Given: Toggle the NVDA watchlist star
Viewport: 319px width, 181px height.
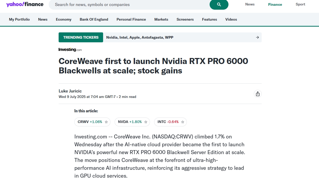Looking at the screenshot, I should [146, 122].
